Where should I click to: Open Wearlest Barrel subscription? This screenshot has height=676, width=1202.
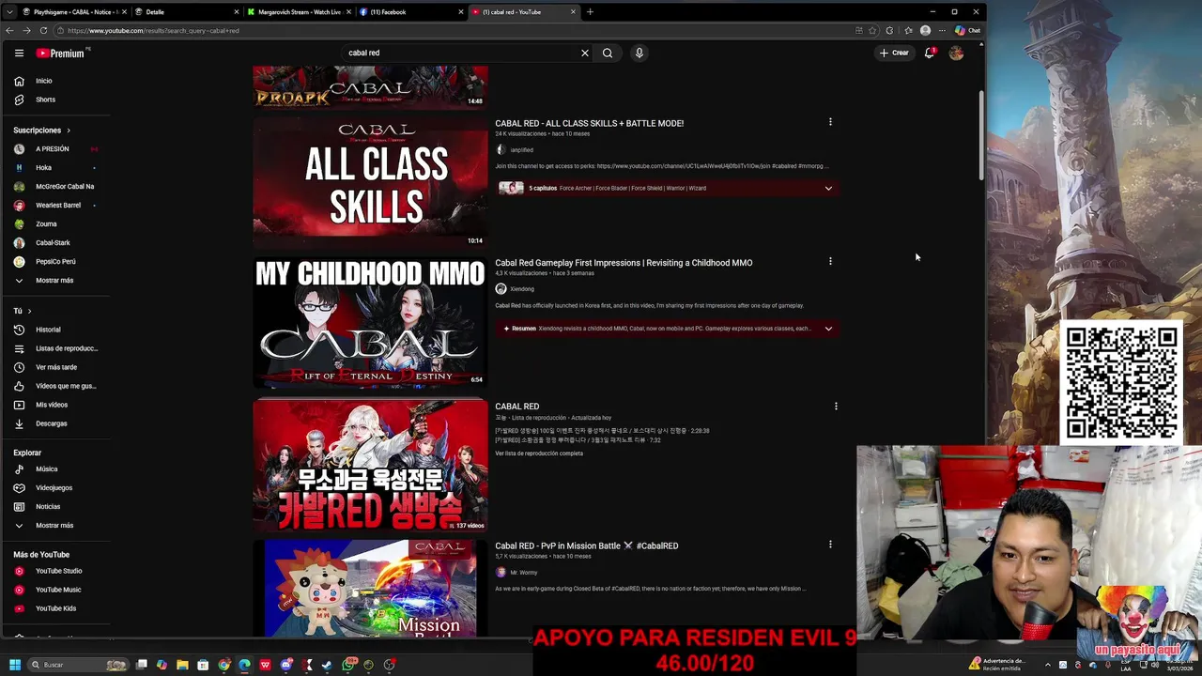[56, 206]
